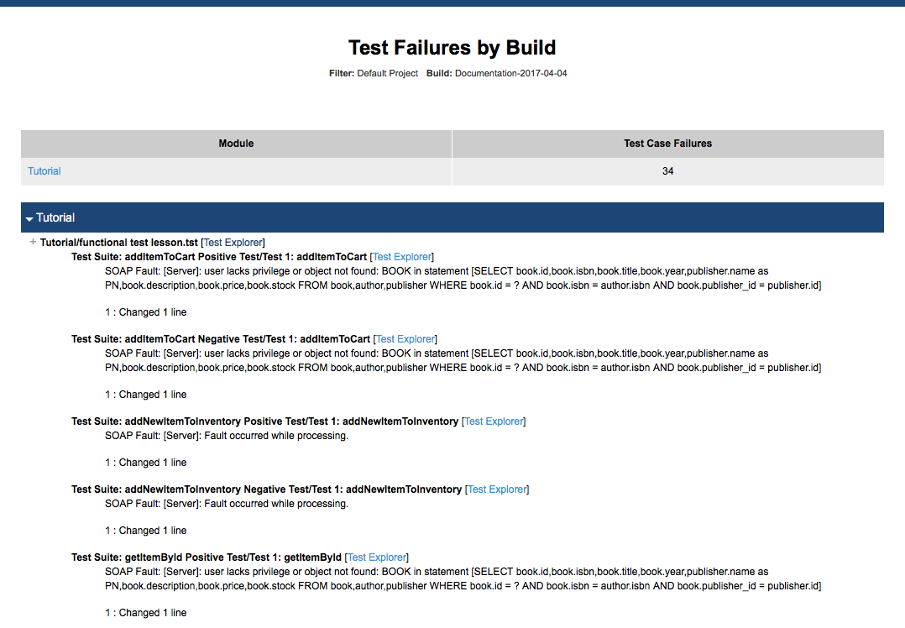Click the Build Documentation-2017-04-04 text
Image resolution: width=905 pixels, height=628 pixels.
[x=496, y=73]
